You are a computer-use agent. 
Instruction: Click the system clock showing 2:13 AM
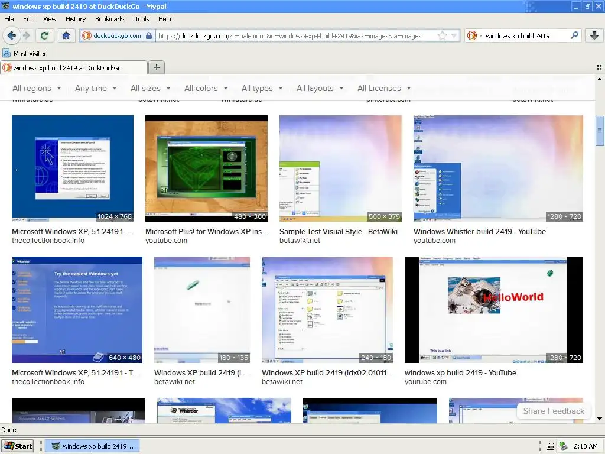click(x=586, y=446)
